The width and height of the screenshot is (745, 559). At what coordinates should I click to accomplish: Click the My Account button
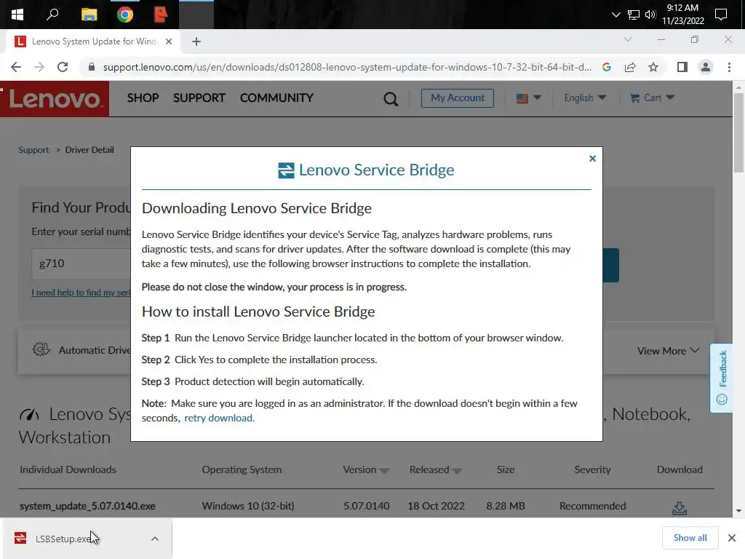pos(457,98)
